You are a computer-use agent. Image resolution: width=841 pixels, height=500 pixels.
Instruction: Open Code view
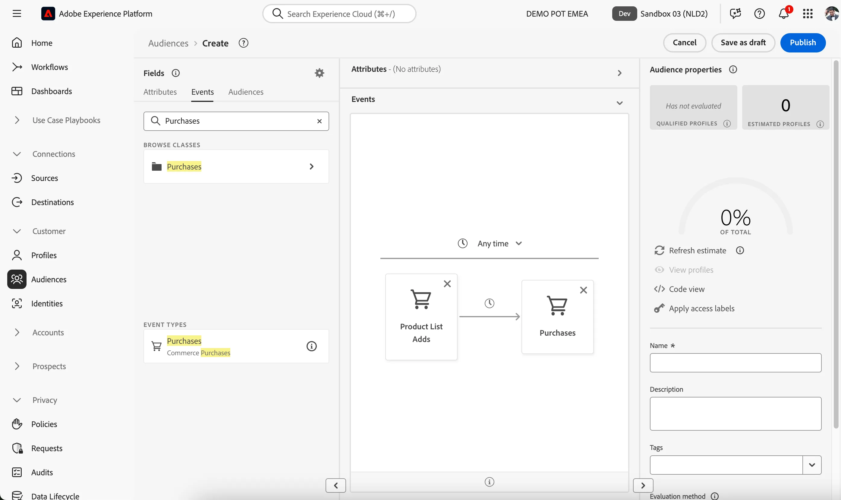click(x=679, y=289)
